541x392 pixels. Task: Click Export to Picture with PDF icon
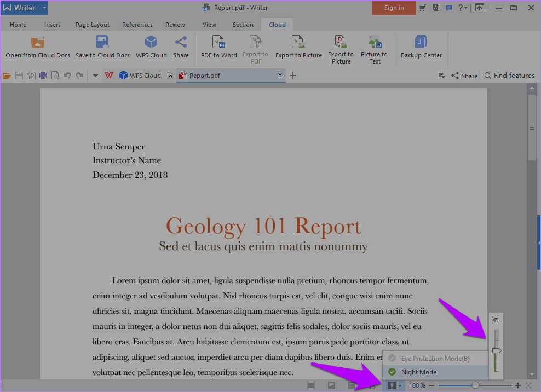[341, 43]
